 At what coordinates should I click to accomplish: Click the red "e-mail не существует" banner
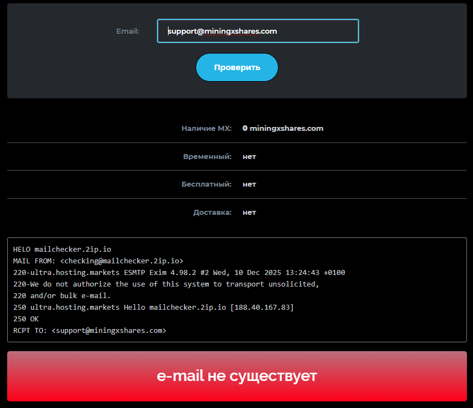[x=237, y=376]
